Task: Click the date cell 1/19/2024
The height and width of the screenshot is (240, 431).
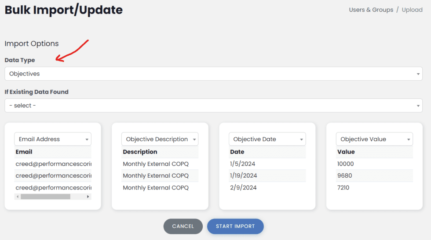Action: tap(244, 176)
